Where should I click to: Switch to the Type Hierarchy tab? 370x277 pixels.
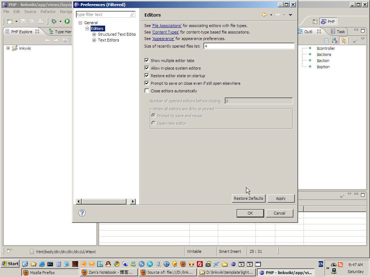pyautogui.click(x=60, y=32)
